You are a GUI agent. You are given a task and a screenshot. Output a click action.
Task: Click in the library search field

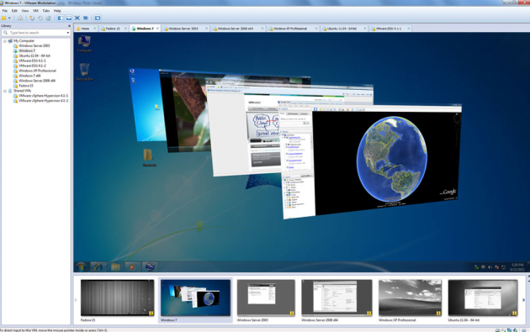click(x=36, y=33)
